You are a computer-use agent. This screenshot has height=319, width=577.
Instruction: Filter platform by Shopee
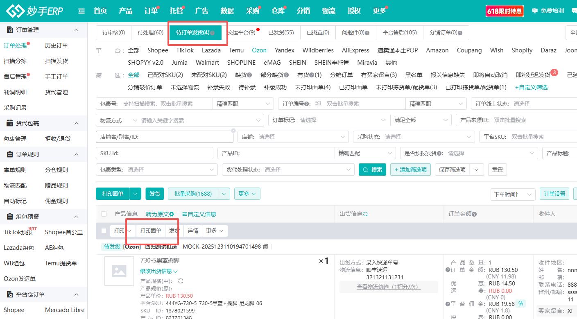click(x=158, y=50)
